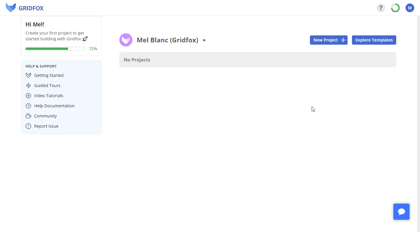Click the 'No Projects' text
420x232 pixels.
point(137,60)
